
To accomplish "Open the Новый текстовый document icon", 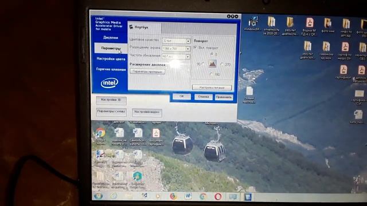I will click(249, 95).
